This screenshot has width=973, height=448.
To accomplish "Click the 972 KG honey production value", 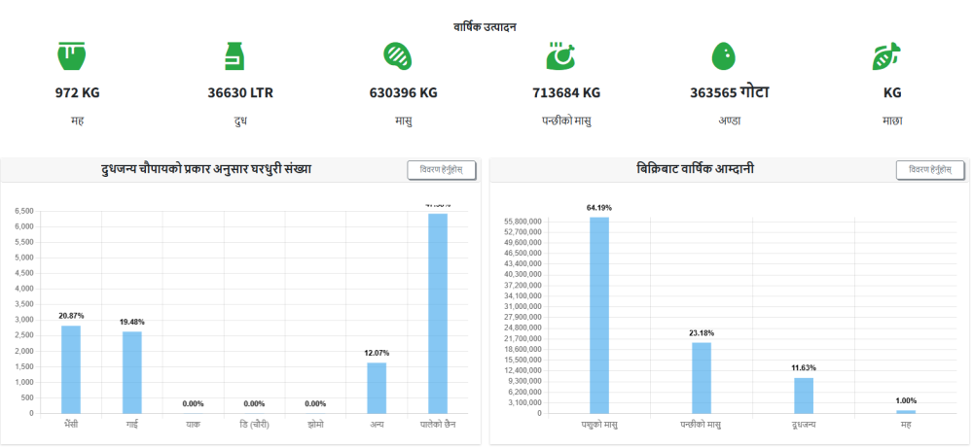I will pyautogui.click(x=77, y=93).
